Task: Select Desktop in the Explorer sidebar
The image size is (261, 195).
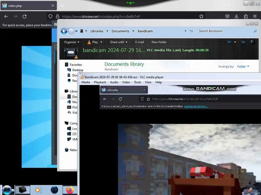Action: pos(75,70)
